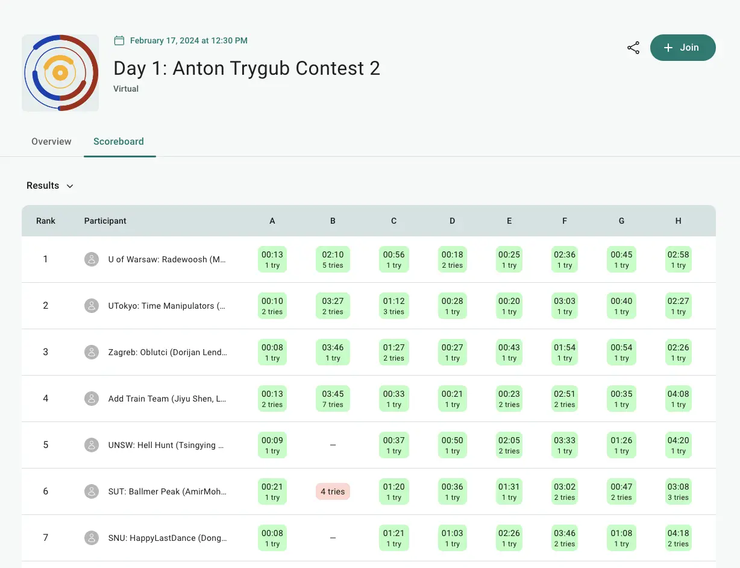The width and height of the screenshot is (740, 568).
Task: Click the calendar icon beside the date
Action: pyautogui.click(x=119, y=41)
